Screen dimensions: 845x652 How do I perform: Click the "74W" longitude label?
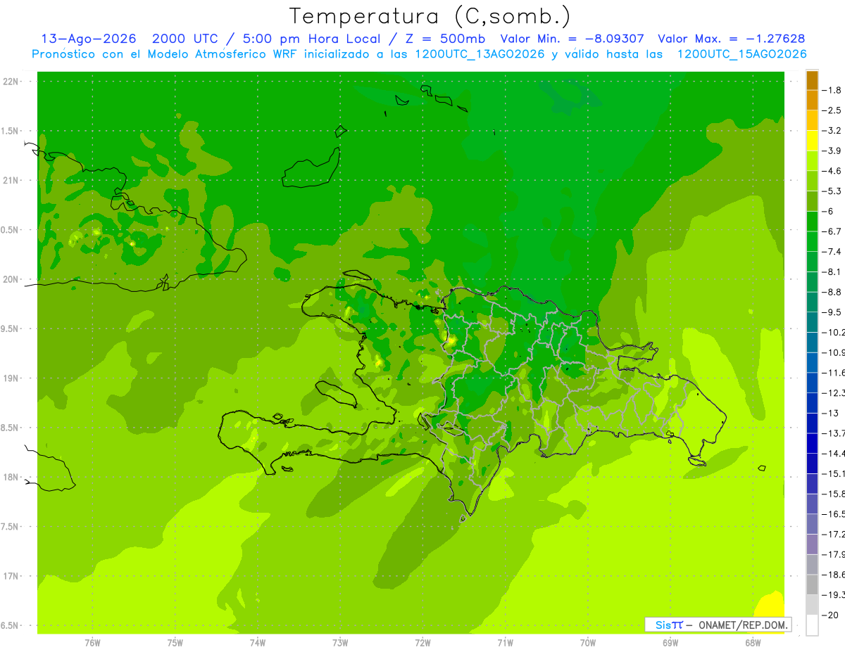(258, 643)
